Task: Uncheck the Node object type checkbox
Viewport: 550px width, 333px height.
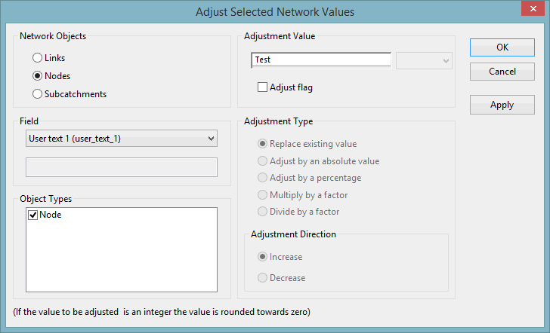Action: pos(32,215)
